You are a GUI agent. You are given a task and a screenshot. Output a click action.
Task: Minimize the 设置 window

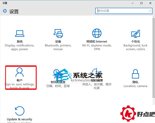tap(133, 3)
